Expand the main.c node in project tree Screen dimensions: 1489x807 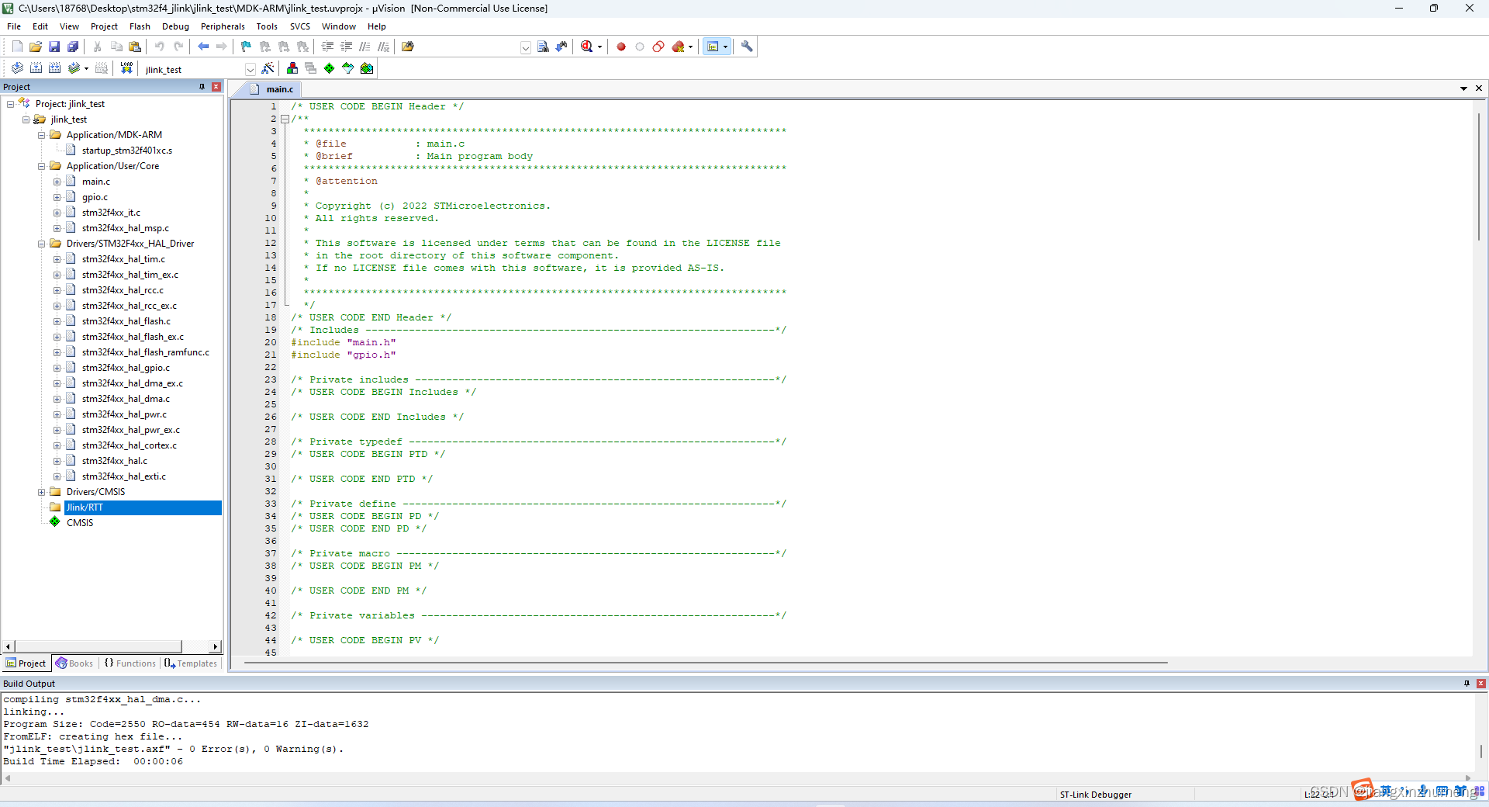56,181
